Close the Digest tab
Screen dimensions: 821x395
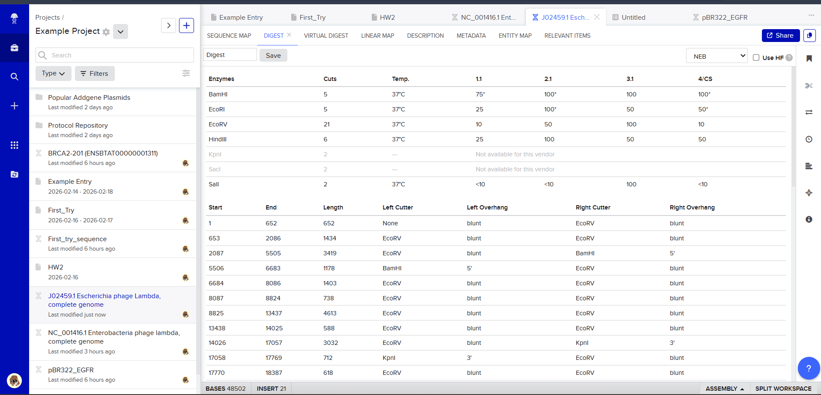[289, 35]
